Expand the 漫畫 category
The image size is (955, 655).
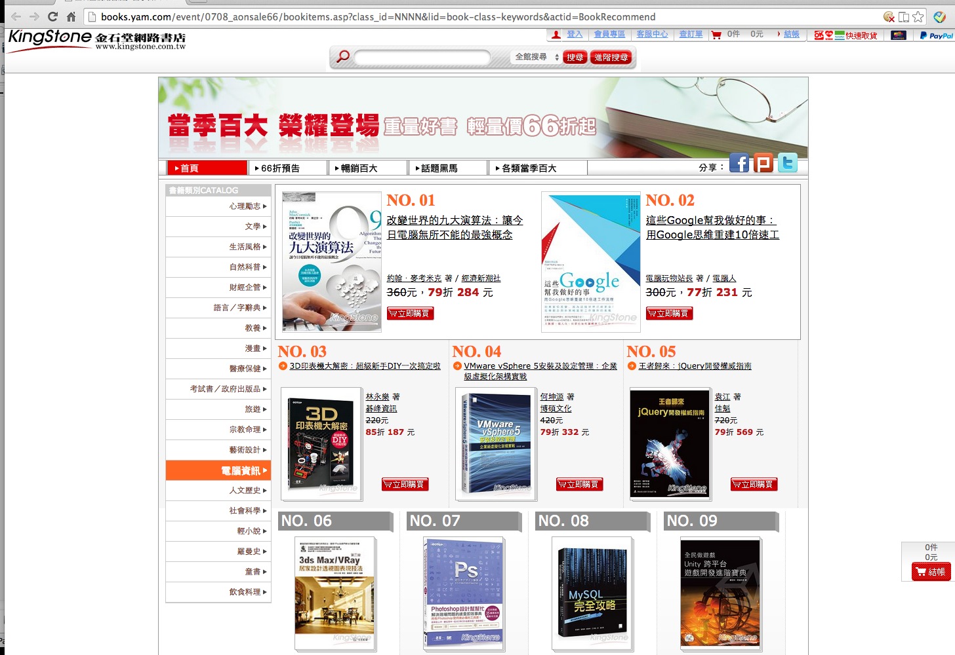coord(218,348)
